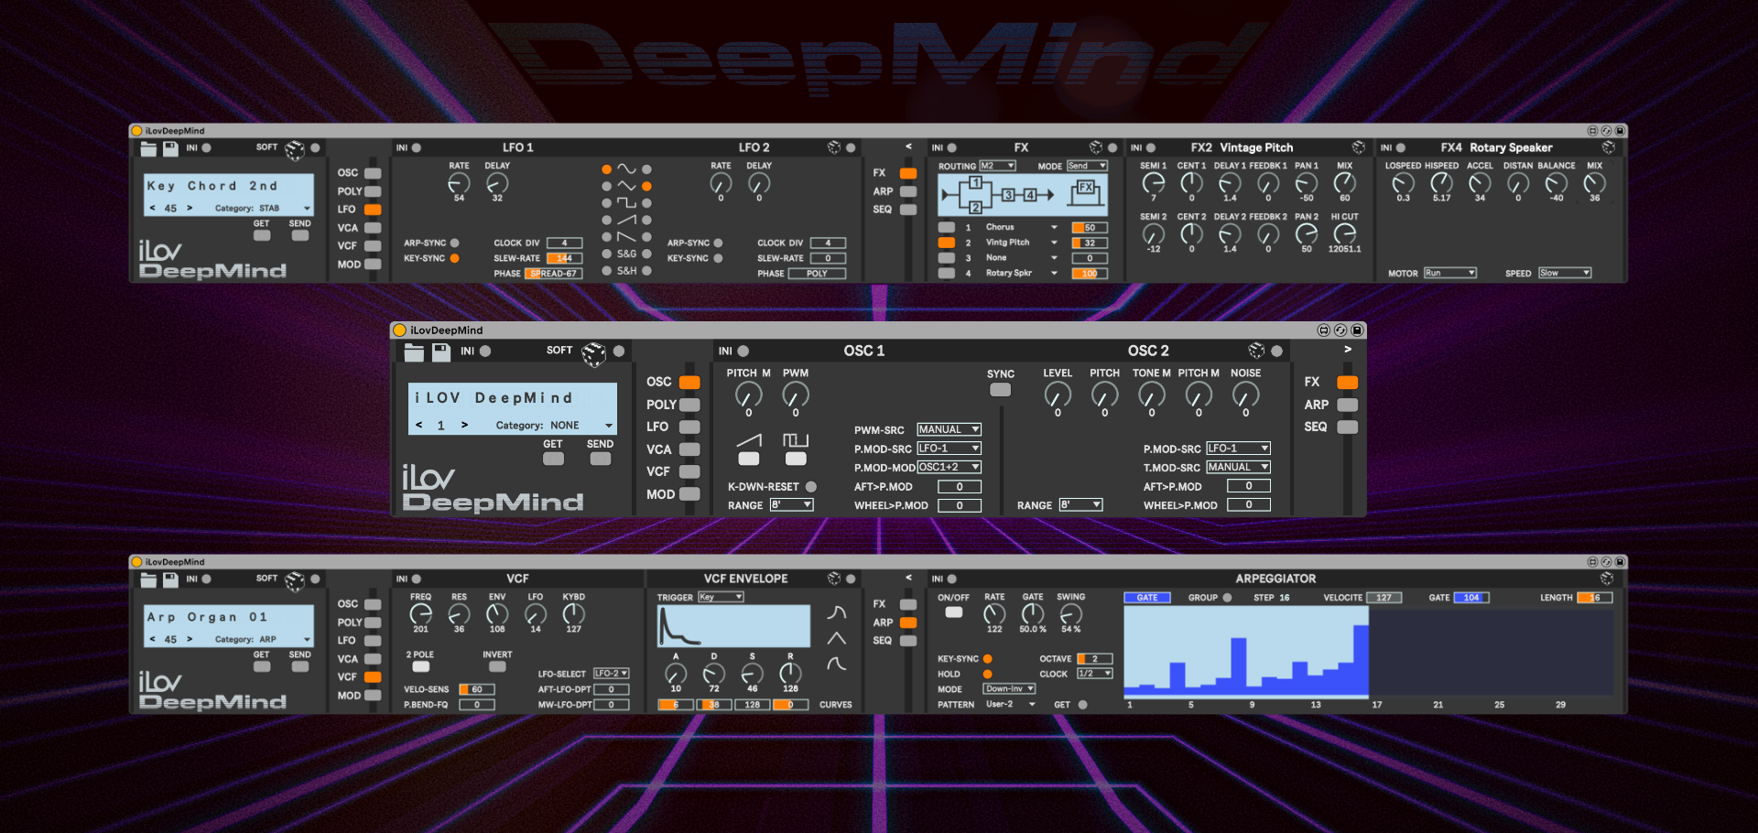Randomize with SOFT dice in middle window
Image resolution: width=1758 pixels, height=833 pixels.
tap(594, 353)
